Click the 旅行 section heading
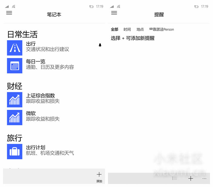 point(15,138)
